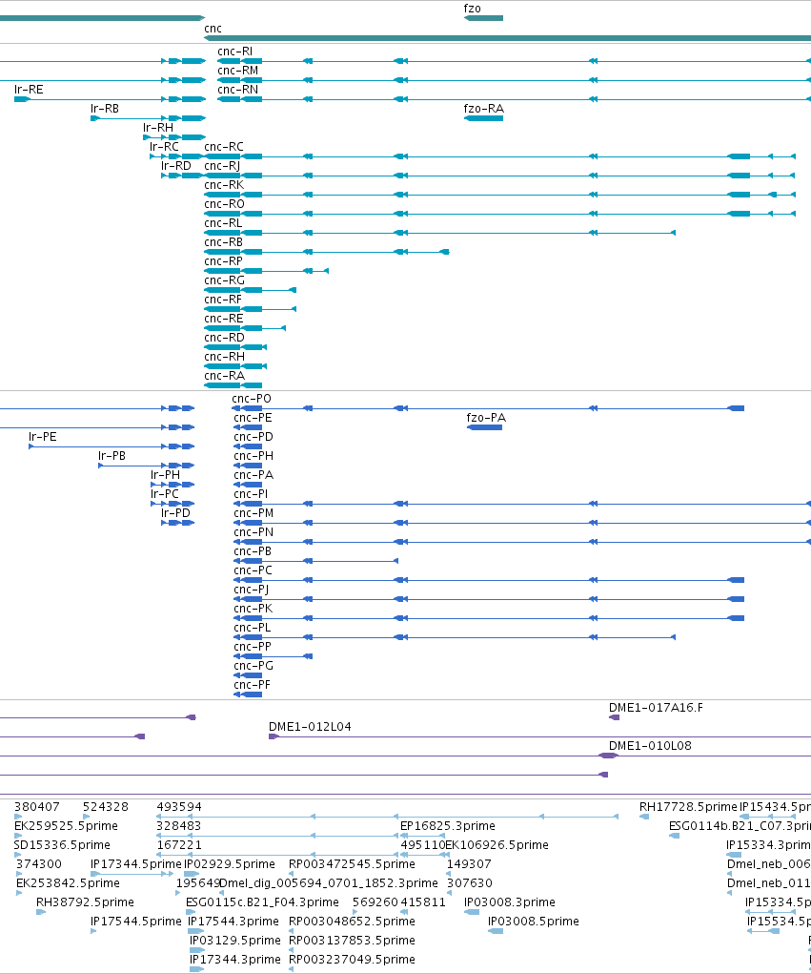Select the RP003472545.5prime EST label
The height and width of the screenshot is (974, 811).
(x=352, y=864)
